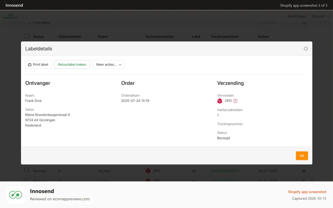Confirm the dialog with the OK button
This screenshot has width=333, height=208.
(302, 156)
